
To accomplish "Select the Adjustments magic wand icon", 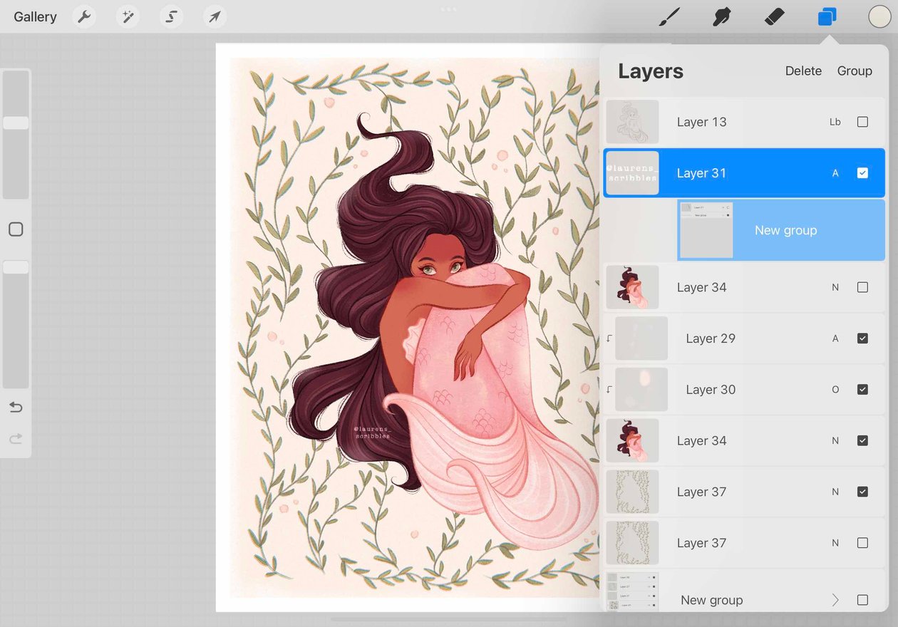I will 128,16.
